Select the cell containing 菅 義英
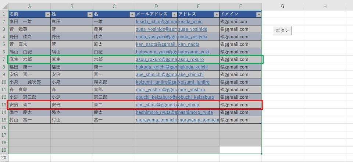 29,29
